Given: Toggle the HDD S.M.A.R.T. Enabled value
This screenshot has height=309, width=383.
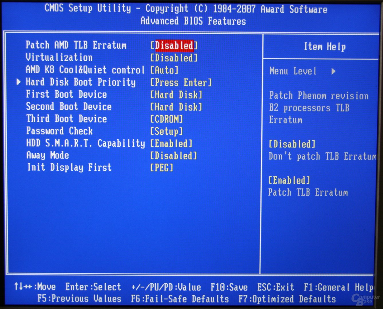Looking at the screenshot, I should 172,143.
